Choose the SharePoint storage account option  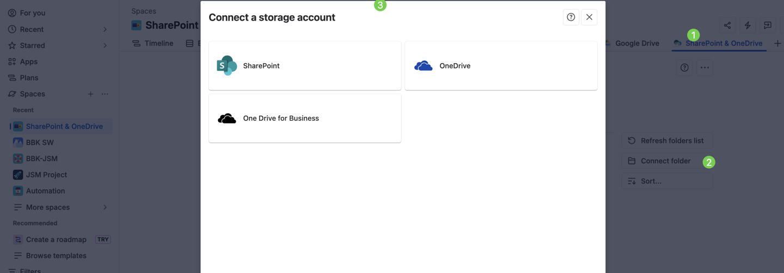click(305, 66)
